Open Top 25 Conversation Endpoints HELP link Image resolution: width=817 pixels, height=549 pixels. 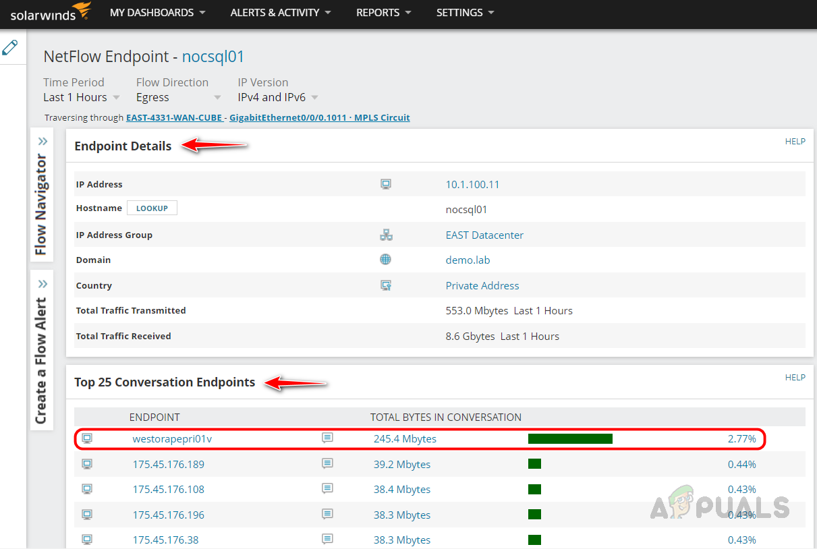click(x=795, y=378)
